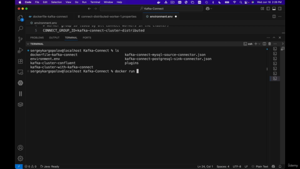This screenshot has height=169, width=300.
Task: Open the Extensions view
Action: (x=20, y=61)
